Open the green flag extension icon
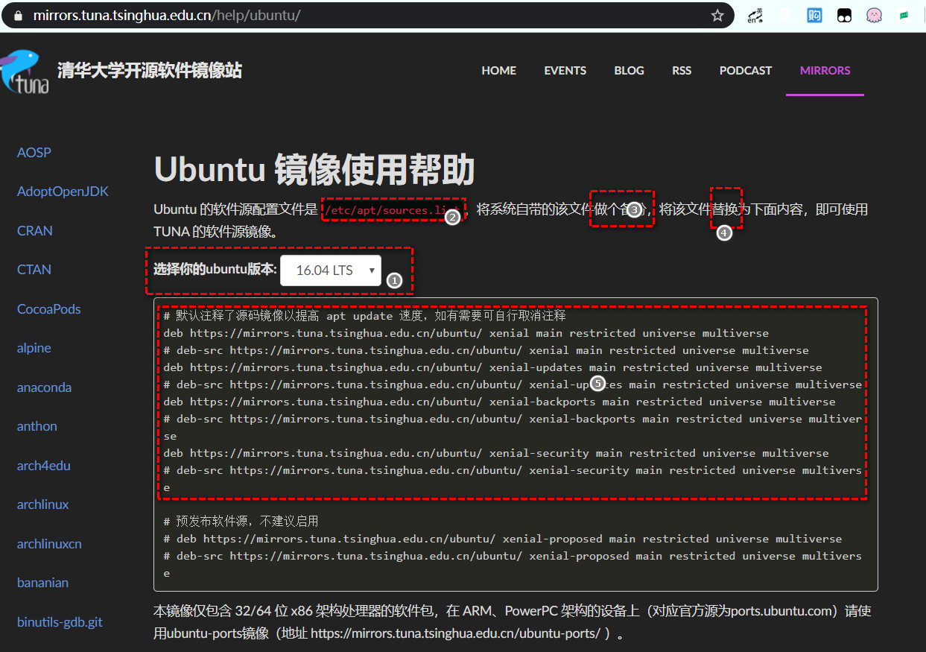 (904, 15)
